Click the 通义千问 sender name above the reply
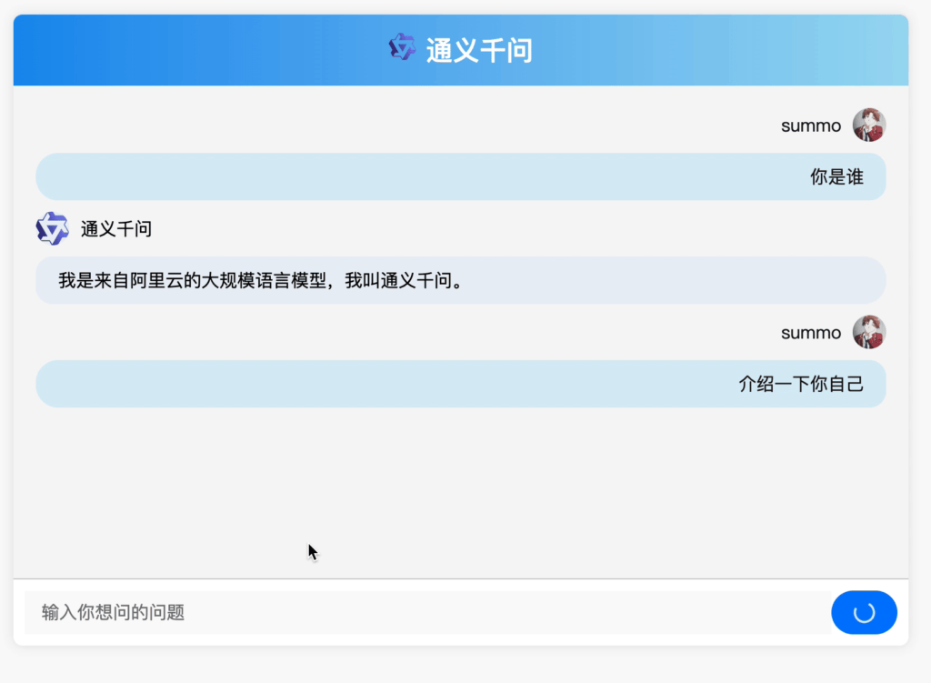 tap(116, 229)
